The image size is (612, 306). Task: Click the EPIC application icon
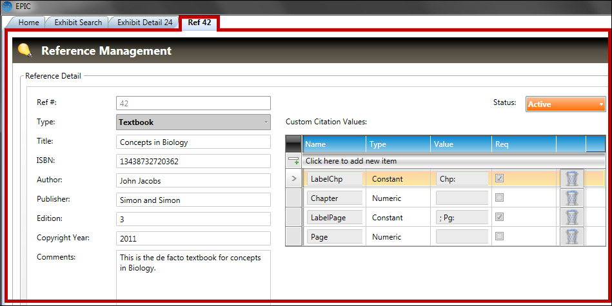[x=7, y=7]
